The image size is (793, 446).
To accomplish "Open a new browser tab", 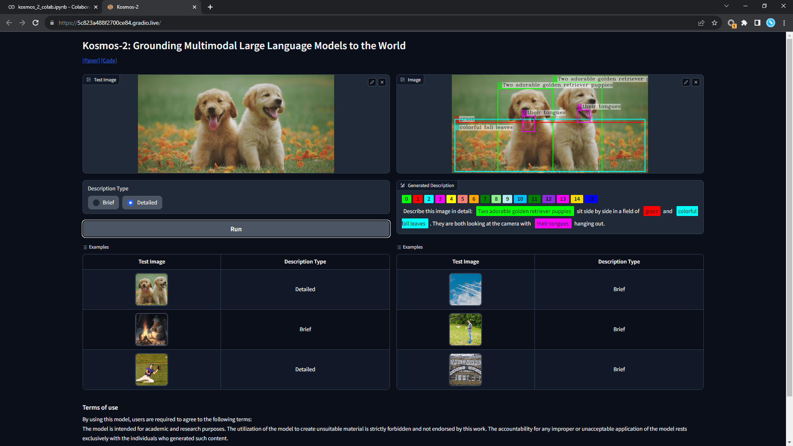I will (210, 7).
